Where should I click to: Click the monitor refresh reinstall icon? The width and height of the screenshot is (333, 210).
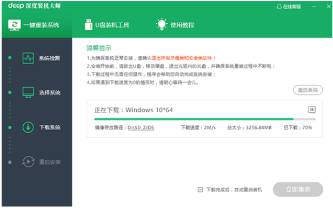[15, 25]
